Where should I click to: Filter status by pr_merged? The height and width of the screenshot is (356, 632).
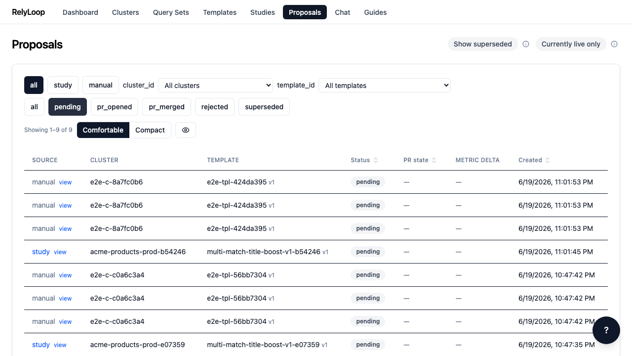coord(166,107)
